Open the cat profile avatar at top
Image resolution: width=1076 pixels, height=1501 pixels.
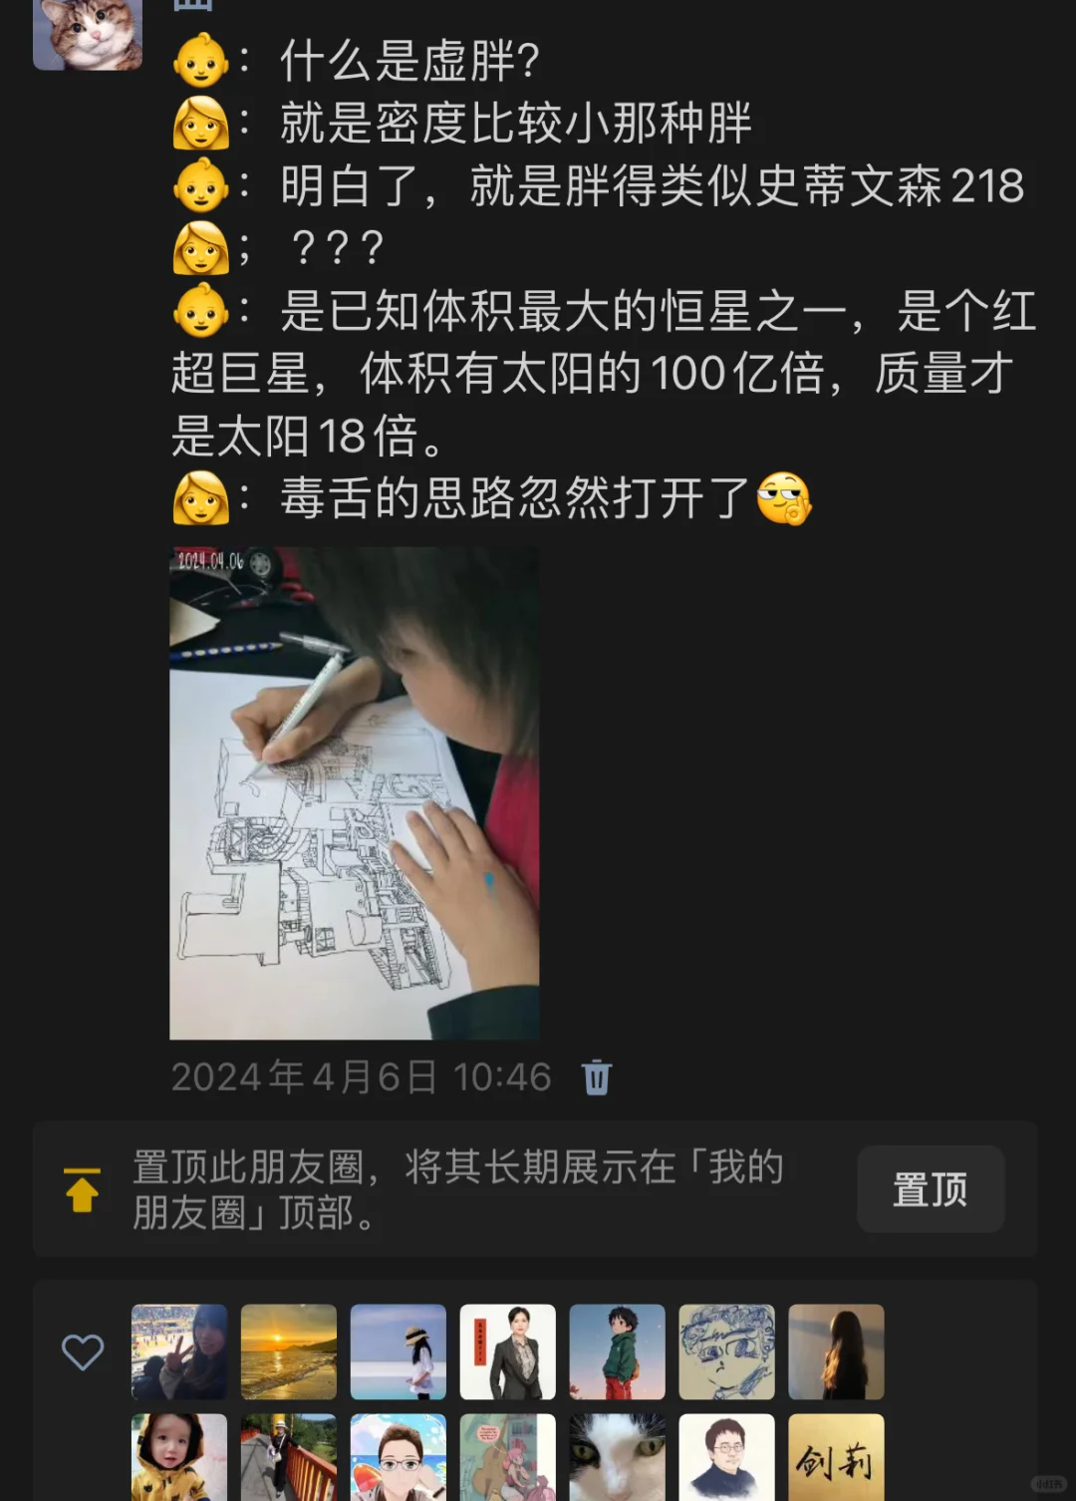[88, 35]
